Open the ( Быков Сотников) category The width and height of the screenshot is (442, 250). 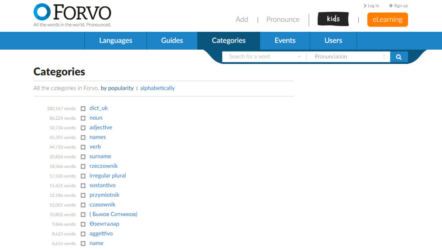tap(113, 214)
